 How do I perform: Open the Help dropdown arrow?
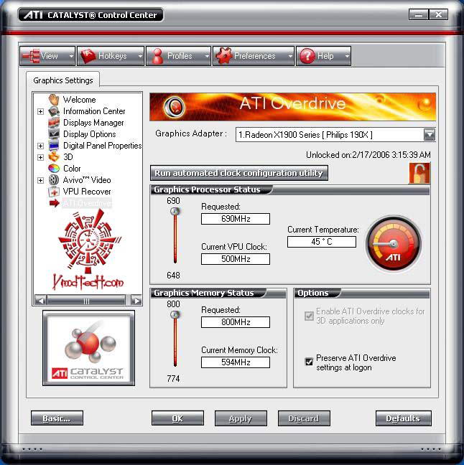click(347, 56)
